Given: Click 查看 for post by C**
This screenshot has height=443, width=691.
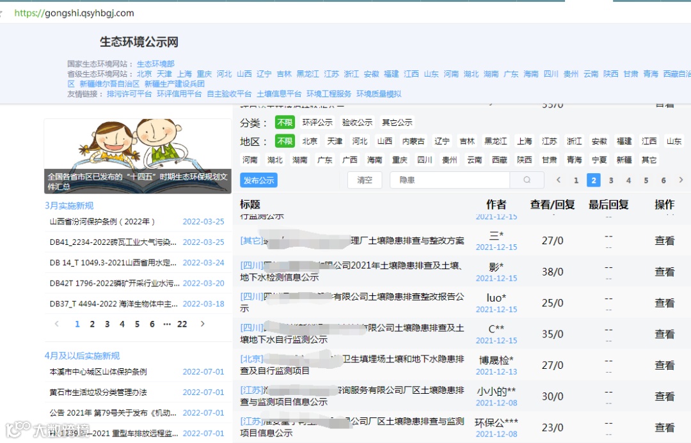Looking at the screenshot, I should 664,334.
